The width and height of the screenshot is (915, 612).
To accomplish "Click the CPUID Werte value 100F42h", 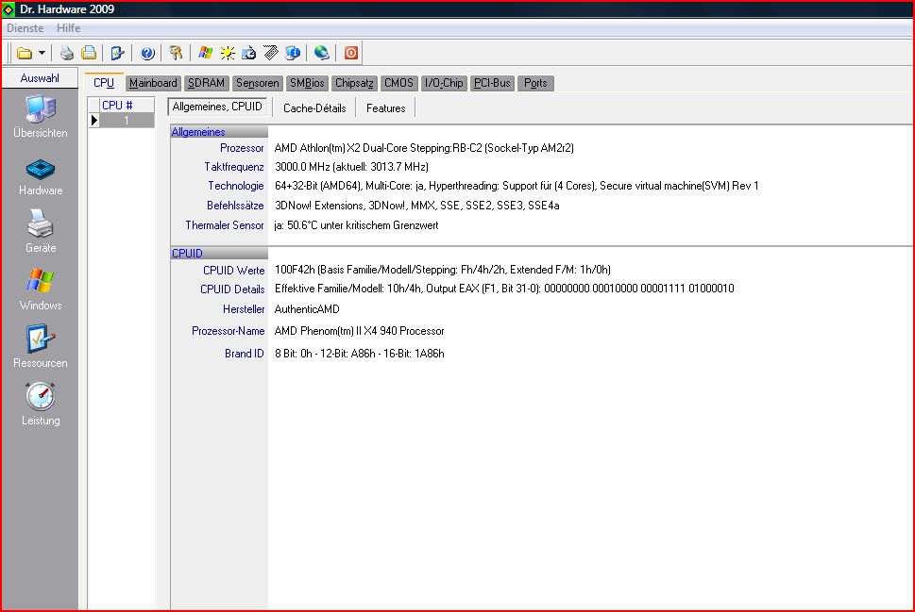I will click(x=442, y=270).
